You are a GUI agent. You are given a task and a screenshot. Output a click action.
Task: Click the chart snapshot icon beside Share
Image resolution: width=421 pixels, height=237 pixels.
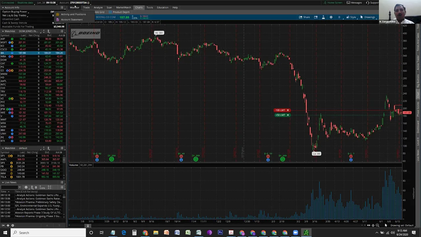[x=316, y=17]
